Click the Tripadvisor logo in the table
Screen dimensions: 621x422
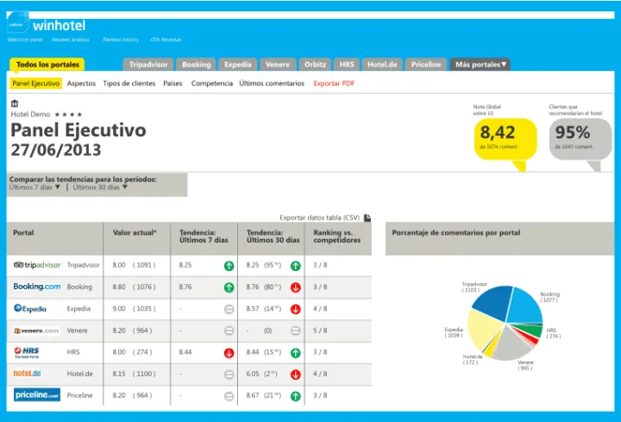click(x=37, y=265)
